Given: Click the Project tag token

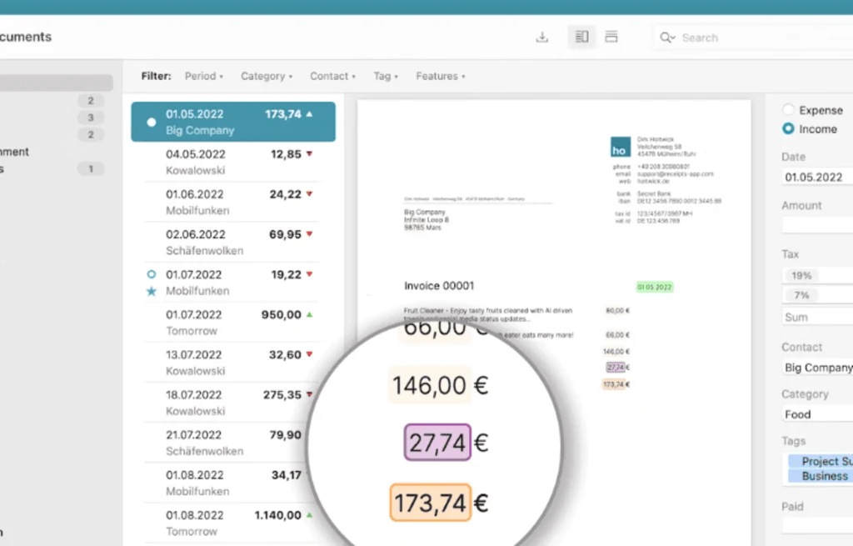Looking at the screenshot, I should pos(821,461).
